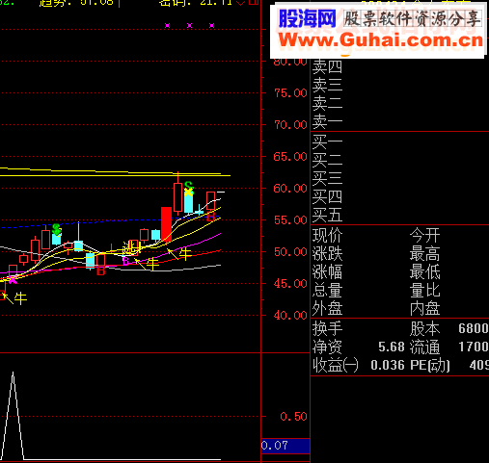Click the 75.00 price axis label
The height and width of the screenshot is (463, 489).
tap(290, 93)
